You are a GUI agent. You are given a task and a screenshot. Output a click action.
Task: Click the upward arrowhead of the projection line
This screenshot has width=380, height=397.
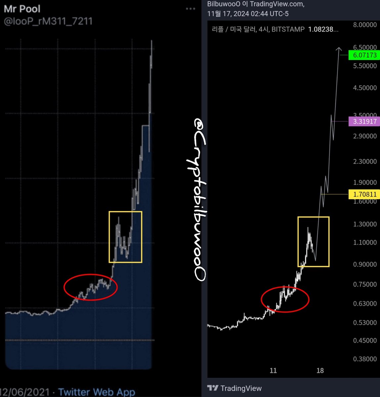(x=339, y=50)
